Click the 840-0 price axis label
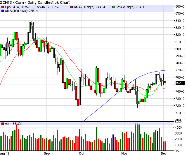 [180, 21]
